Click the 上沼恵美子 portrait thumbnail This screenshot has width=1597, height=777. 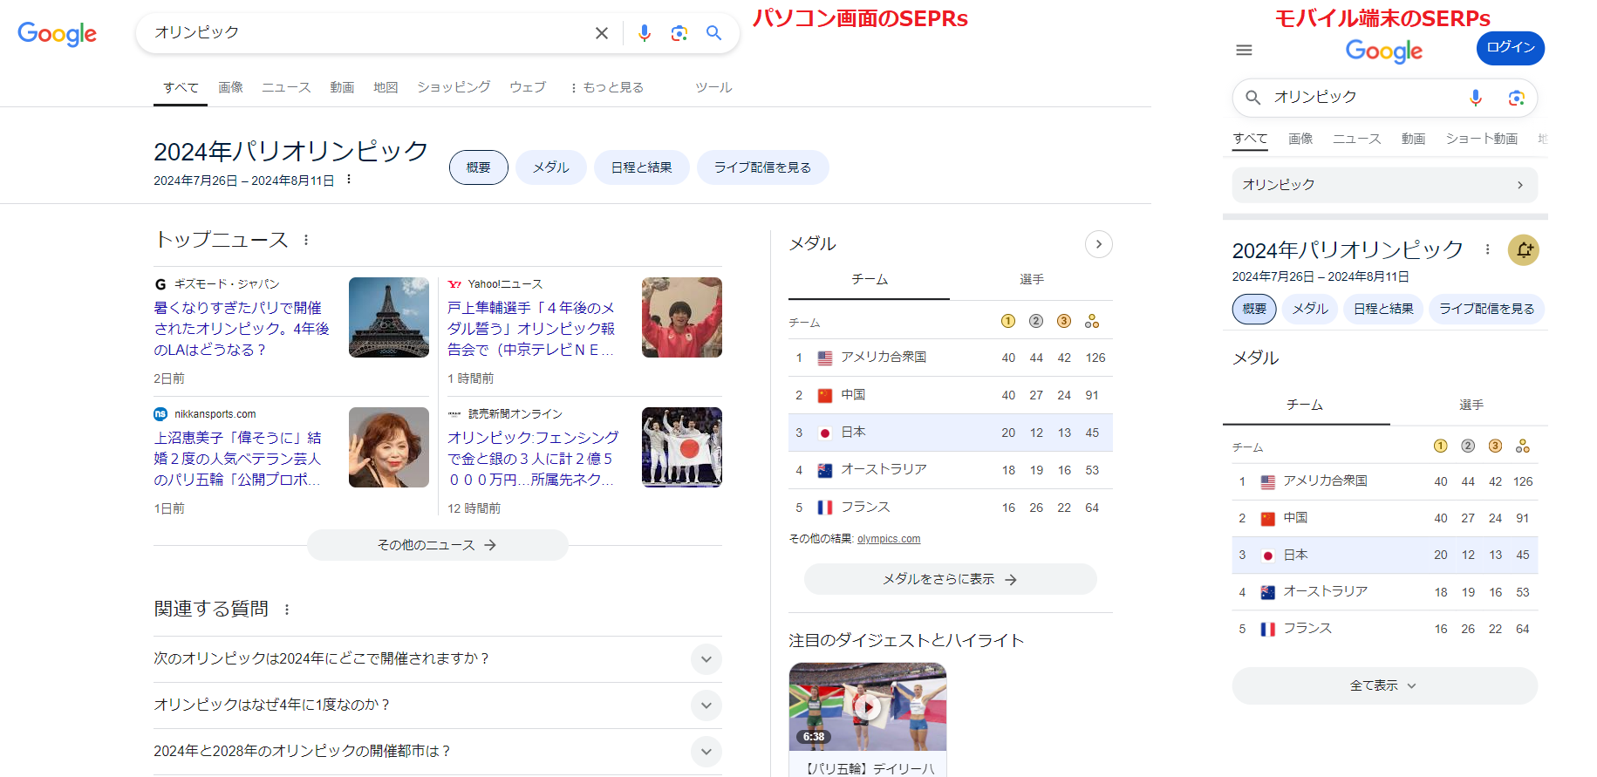click(x=389, y=447)
